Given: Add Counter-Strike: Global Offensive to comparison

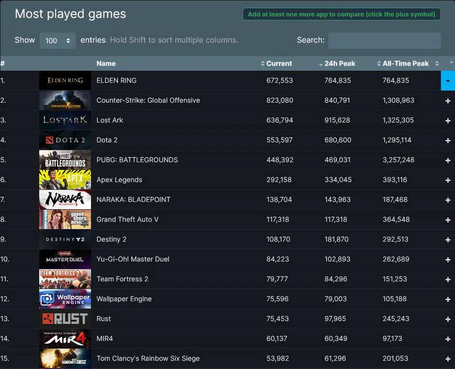Looking at the screenshot, I should [x=448, y=101].
